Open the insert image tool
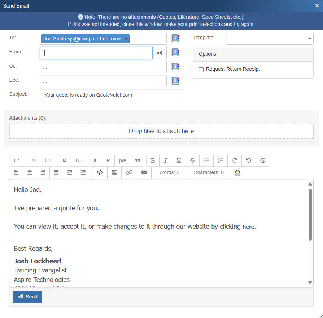 coord(114,172)
